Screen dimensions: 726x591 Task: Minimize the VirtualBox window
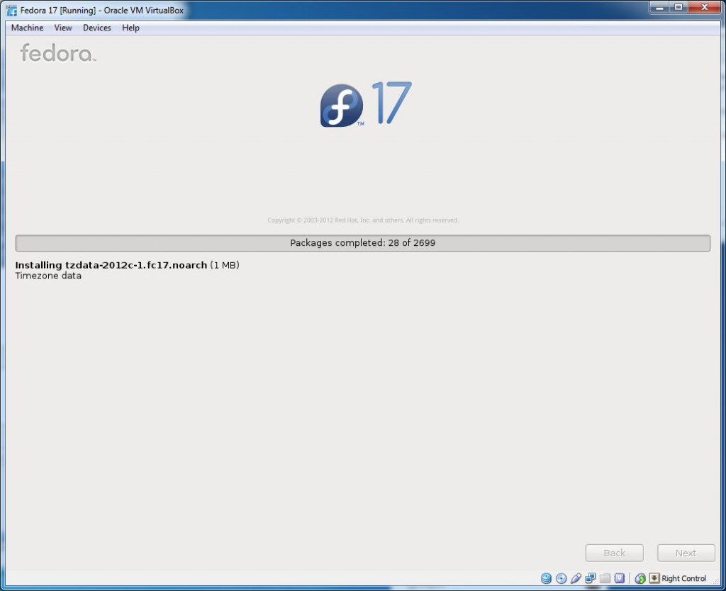pyautogui.click(x=660, y=7)
